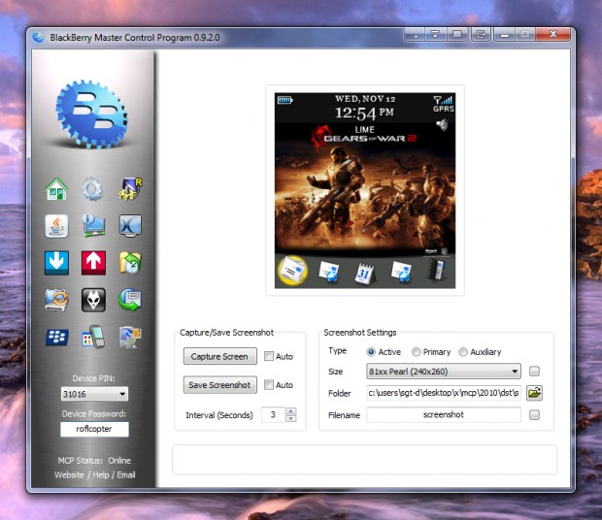Screen dimensions: 602x520
Task: Click the monitor with X-shaped curves icon
Action: 130,225
